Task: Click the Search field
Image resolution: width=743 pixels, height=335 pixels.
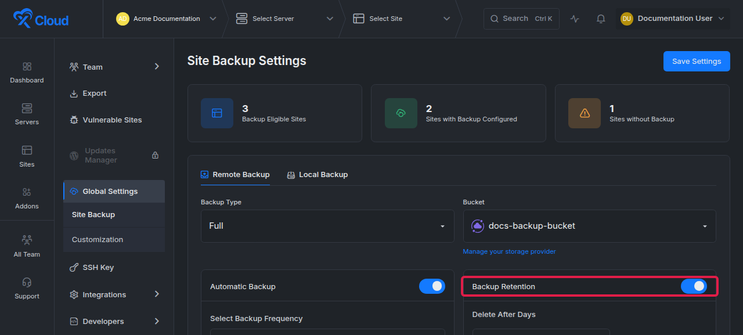Action: (521, 19)
